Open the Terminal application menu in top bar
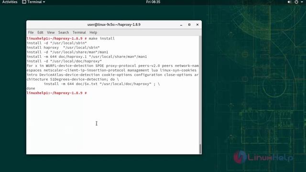 pos(33,2)
